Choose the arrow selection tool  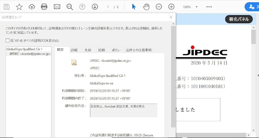point(134,7)
